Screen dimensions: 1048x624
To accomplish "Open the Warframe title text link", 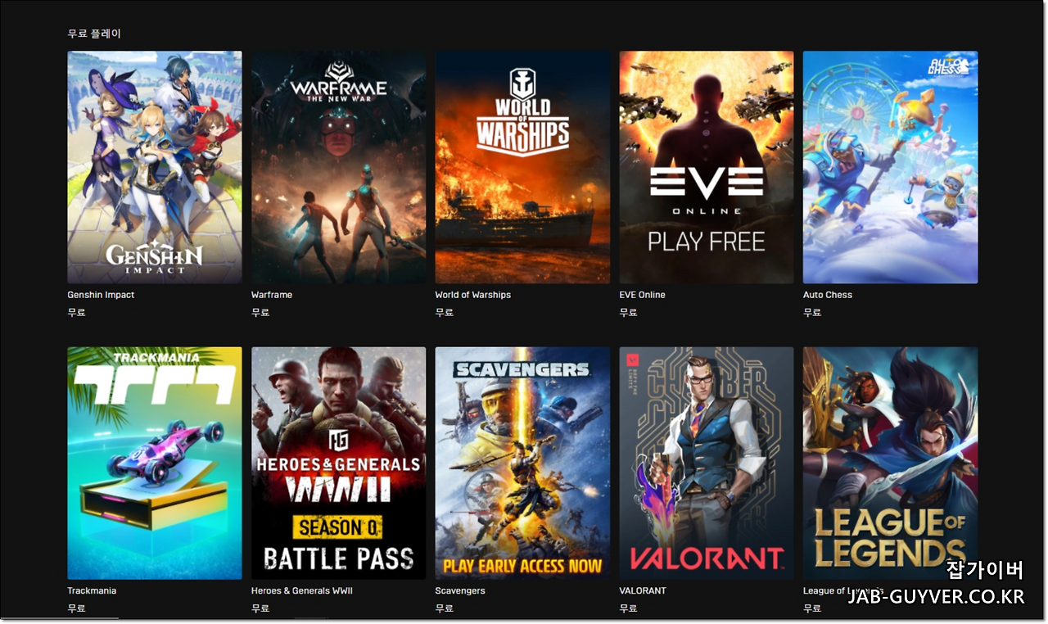I will tap(272, 295).
